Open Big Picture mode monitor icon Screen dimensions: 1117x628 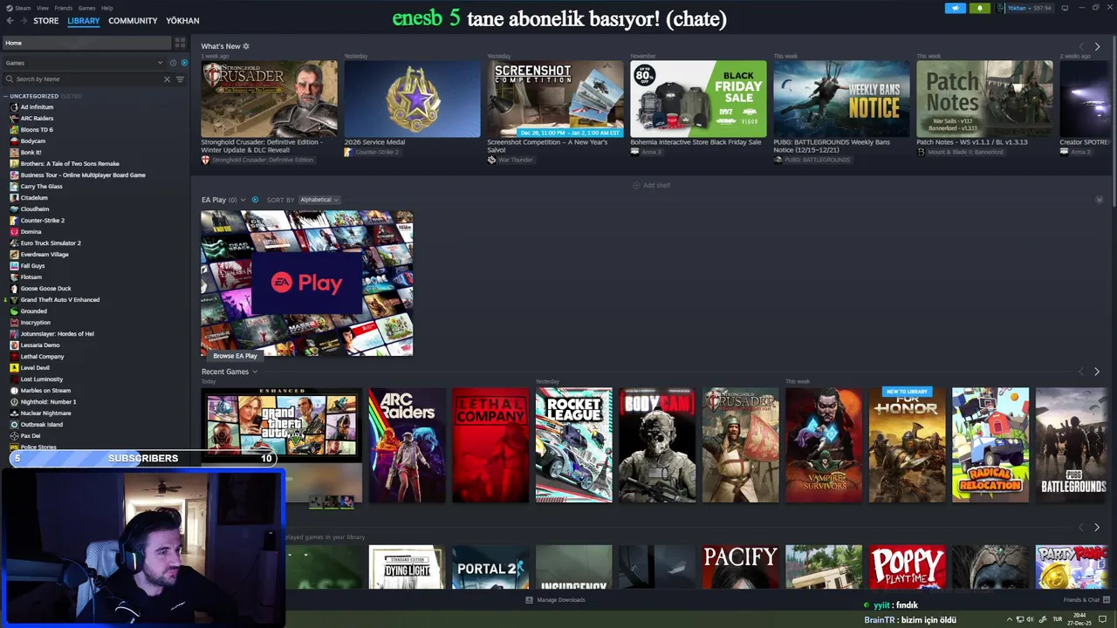coord(1066,8)
